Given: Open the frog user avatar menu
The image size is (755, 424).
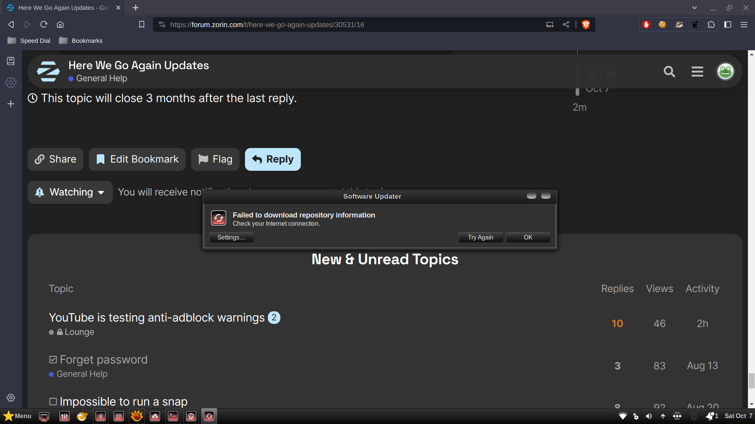Looking at the screenshot, I should click(x=726, y=71).
